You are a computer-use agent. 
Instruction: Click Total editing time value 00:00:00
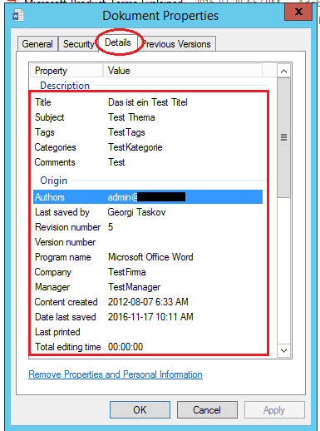(126, 347)
